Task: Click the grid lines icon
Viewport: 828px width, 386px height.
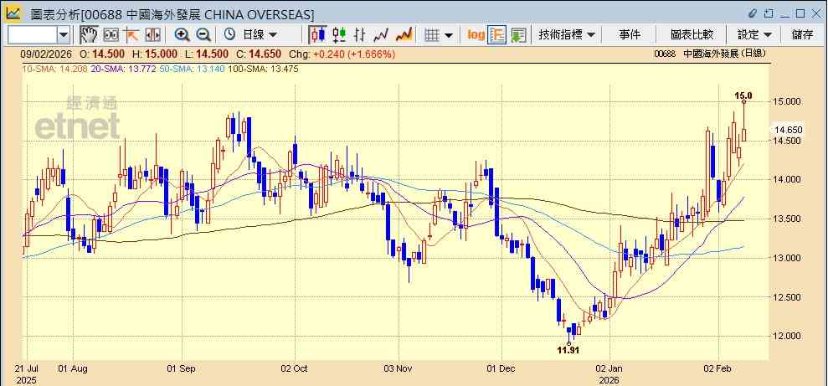Action: pos(433,35)
